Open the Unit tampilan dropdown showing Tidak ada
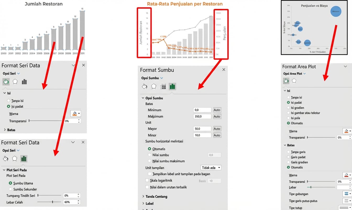The image size is (352, 210). click(211, 168)
